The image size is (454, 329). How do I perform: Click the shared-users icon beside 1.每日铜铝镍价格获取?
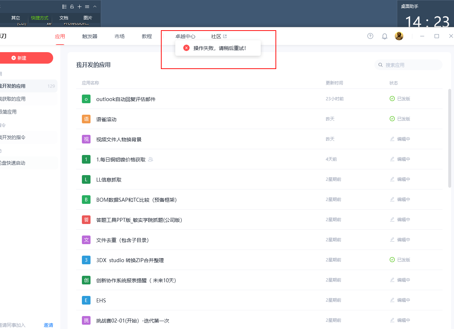tap(150, 159)
